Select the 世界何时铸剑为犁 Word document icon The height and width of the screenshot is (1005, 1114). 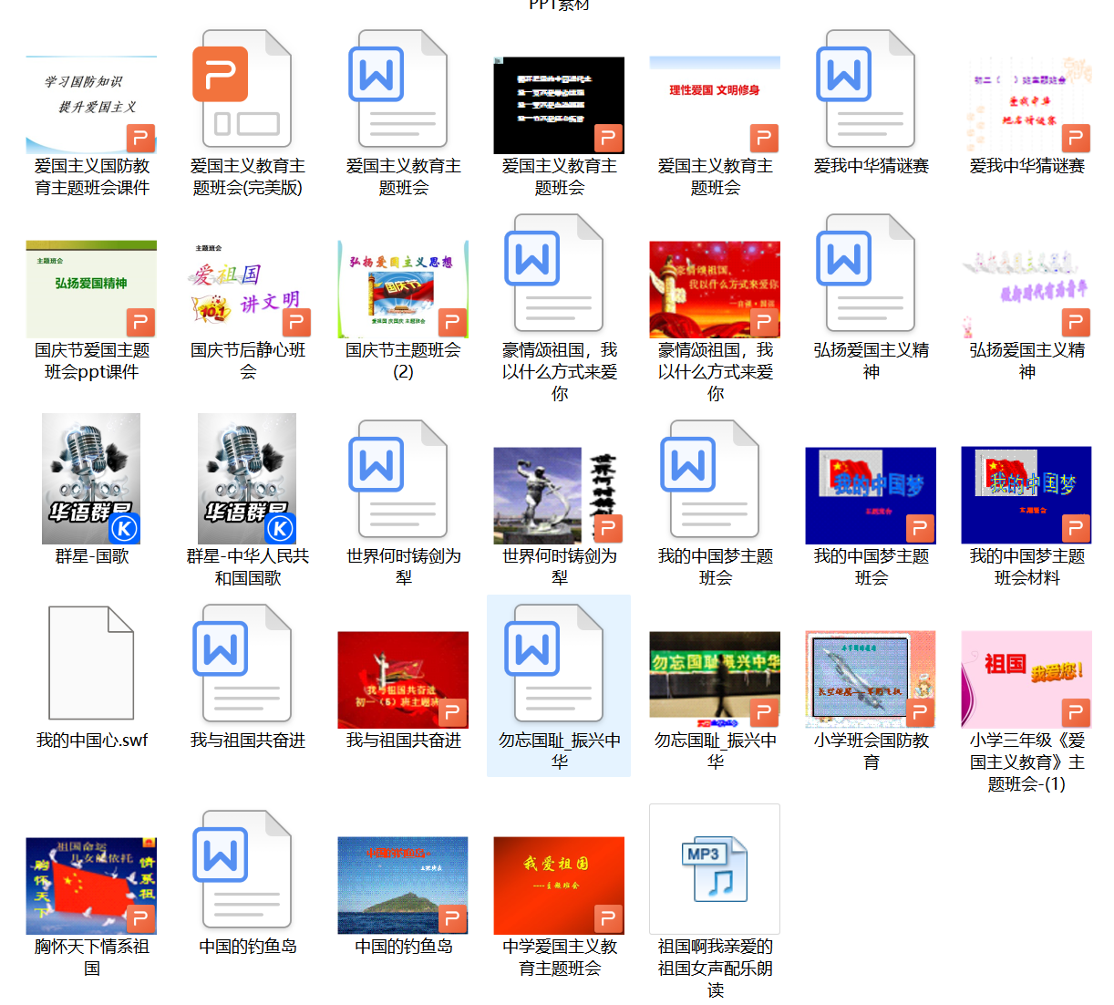(x=403, y=479)
